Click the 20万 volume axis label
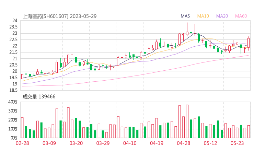 pos(13,120)
